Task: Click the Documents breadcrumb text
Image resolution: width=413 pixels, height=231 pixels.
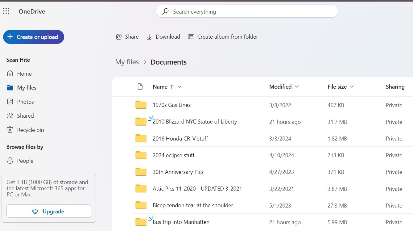Action: (x=168, y=62)
